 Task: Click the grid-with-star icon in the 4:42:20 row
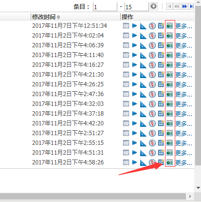pyautogui.click(x=161, y=123)
